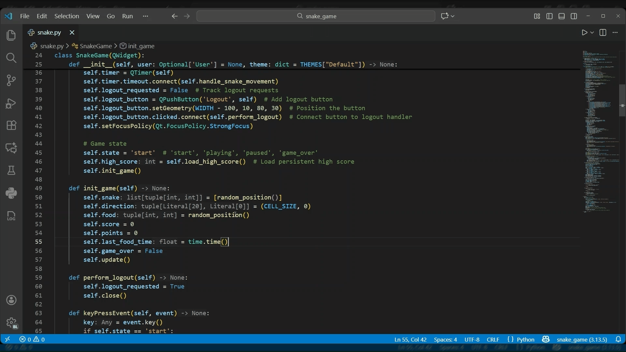Open the Selection menu

click(x=67, y=16)
